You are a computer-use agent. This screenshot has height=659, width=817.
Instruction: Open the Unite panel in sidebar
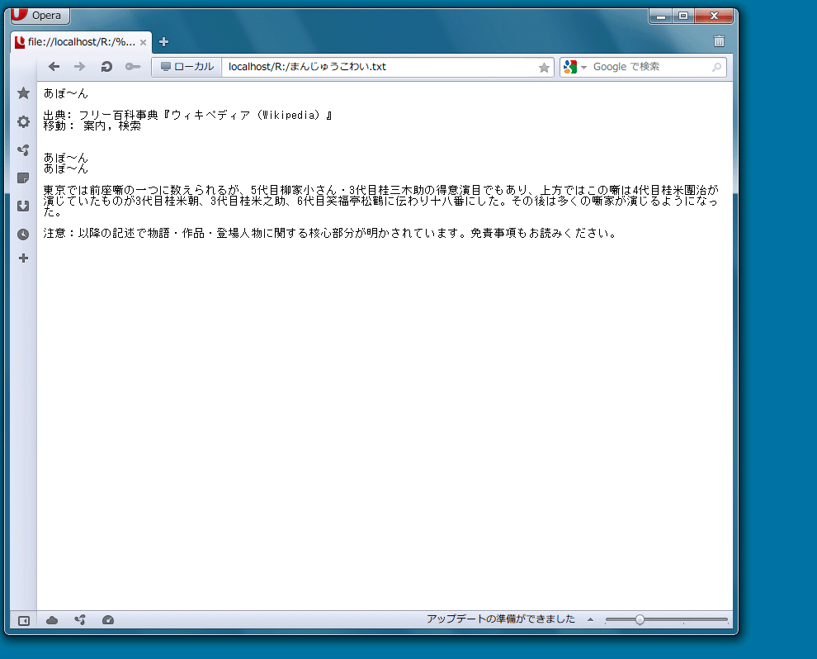pos(23,150)
